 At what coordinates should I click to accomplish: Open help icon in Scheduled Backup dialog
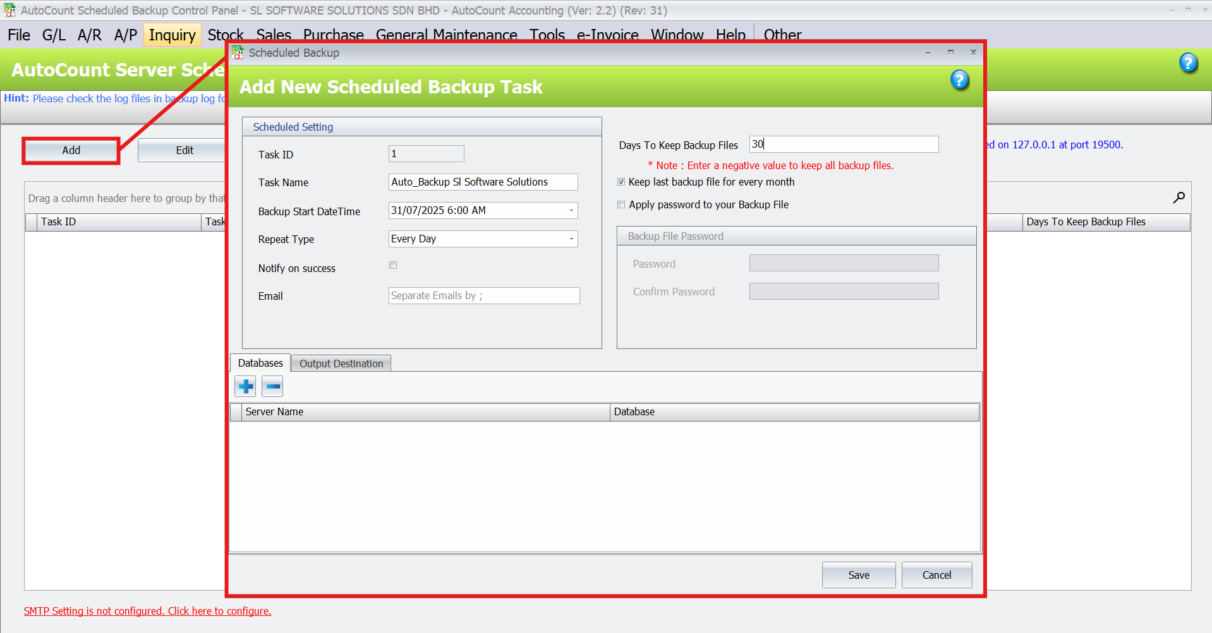coord(959,80)
